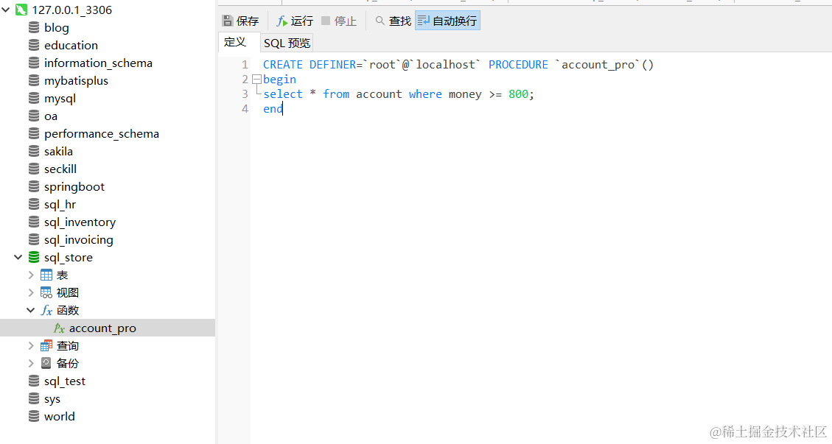Click the sql_invoicing database icon
The height and width of the screenshot is (444, 832).
click(x=34, y=239)
